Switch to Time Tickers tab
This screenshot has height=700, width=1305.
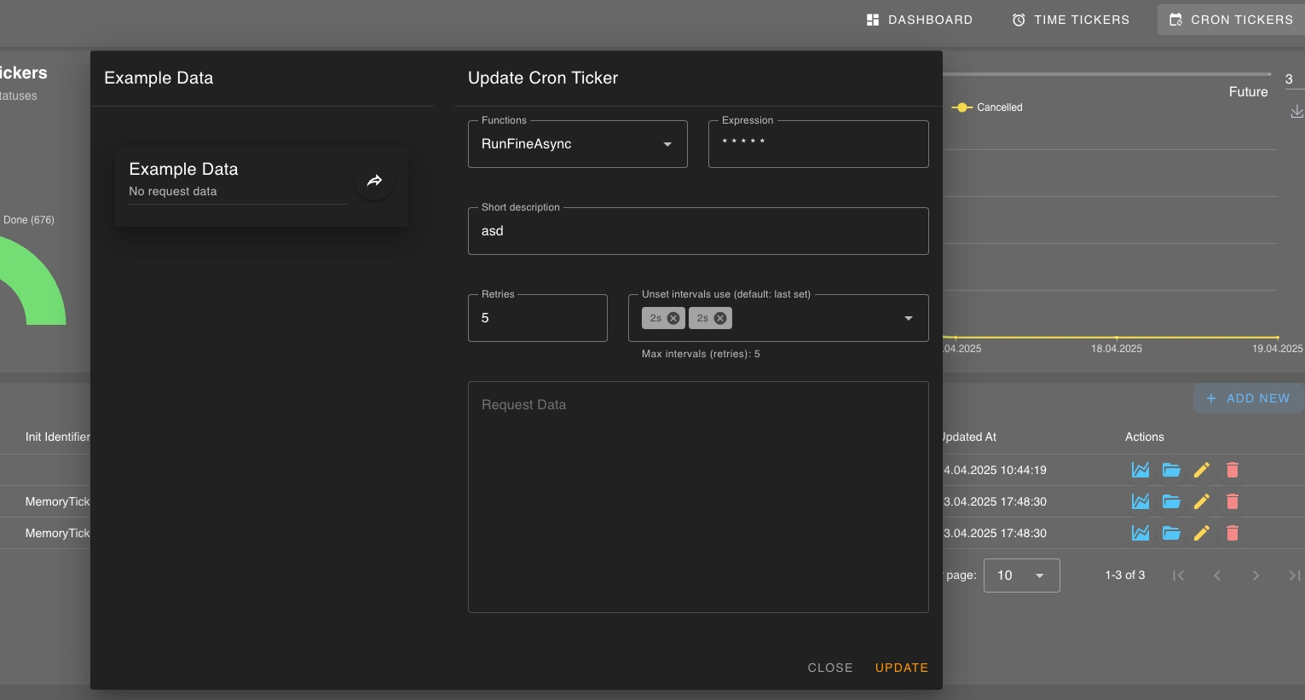[x=1070, y=20]
